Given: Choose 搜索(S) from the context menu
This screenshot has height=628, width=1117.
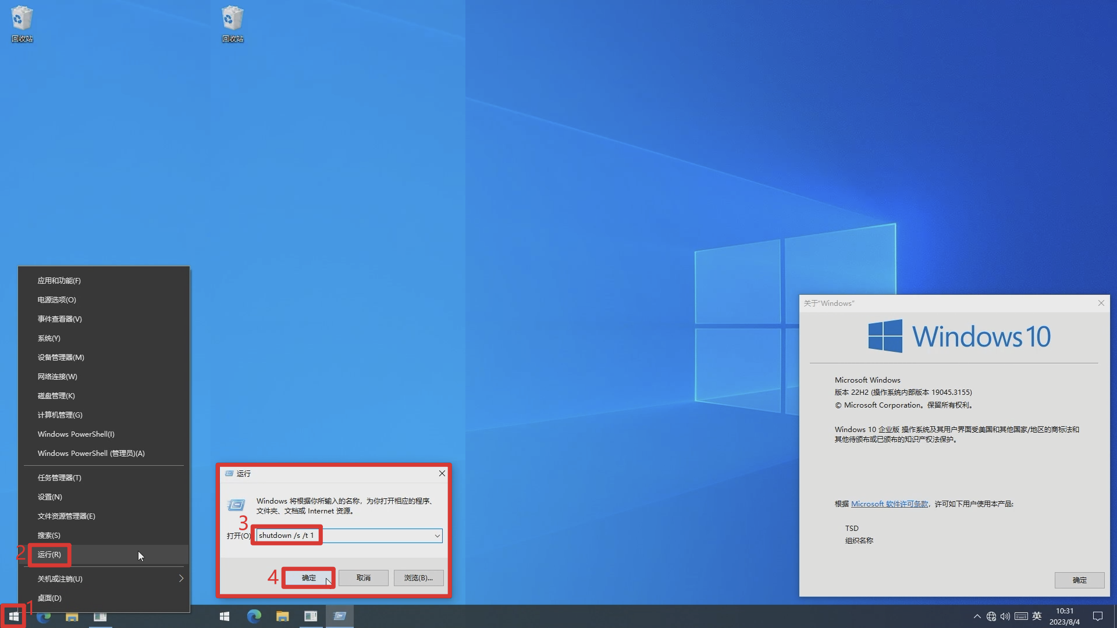Looking at the screenshot, I should pos(104,535).
